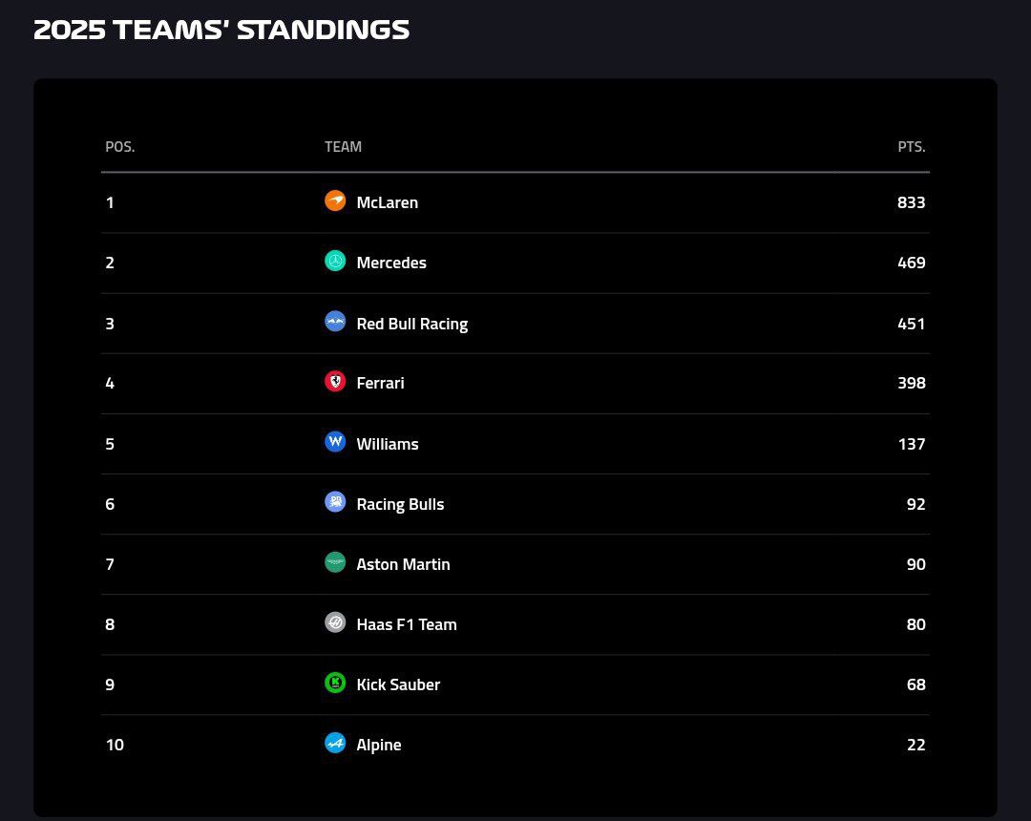Click the PTS. column header
This screenshot has height=821, width=1031.
(912, 147)
